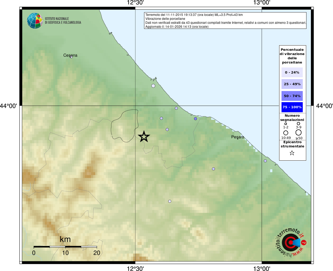The height and width of the screenshot is (271, 333).
Task: Click the haisentitoilterremoto.it logo
Action: (x=291, y=242)
